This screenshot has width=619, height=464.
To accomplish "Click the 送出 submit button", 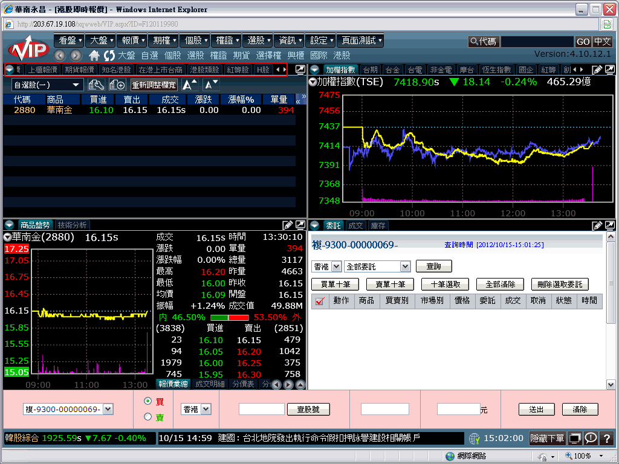I will click(536, 409).
